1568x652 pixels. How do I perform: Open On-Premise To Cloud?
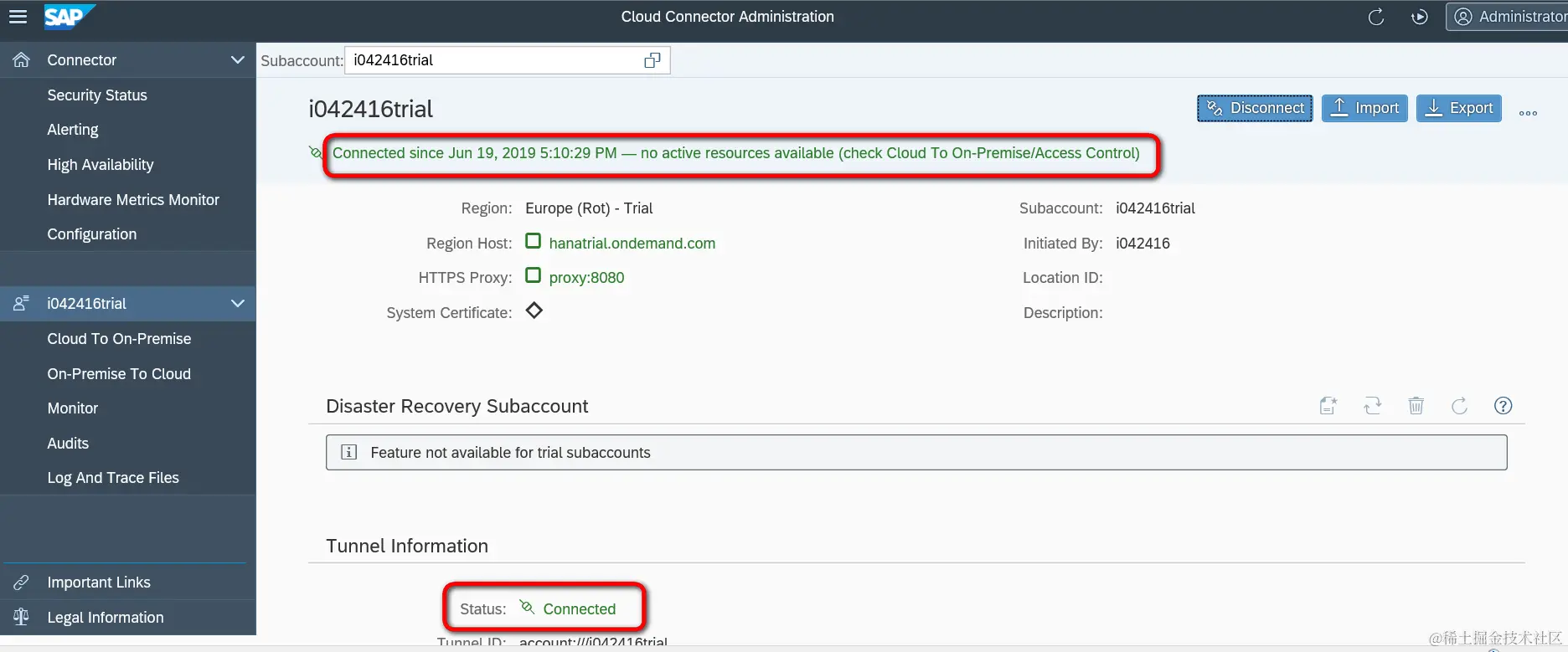coord(119,374)
